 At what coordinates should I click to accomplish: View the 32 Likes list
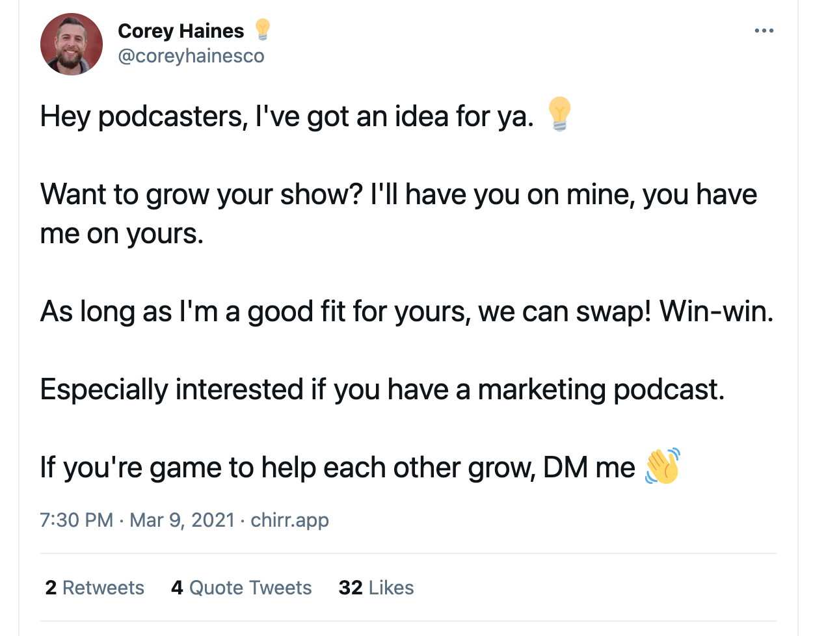coord(376,588)
